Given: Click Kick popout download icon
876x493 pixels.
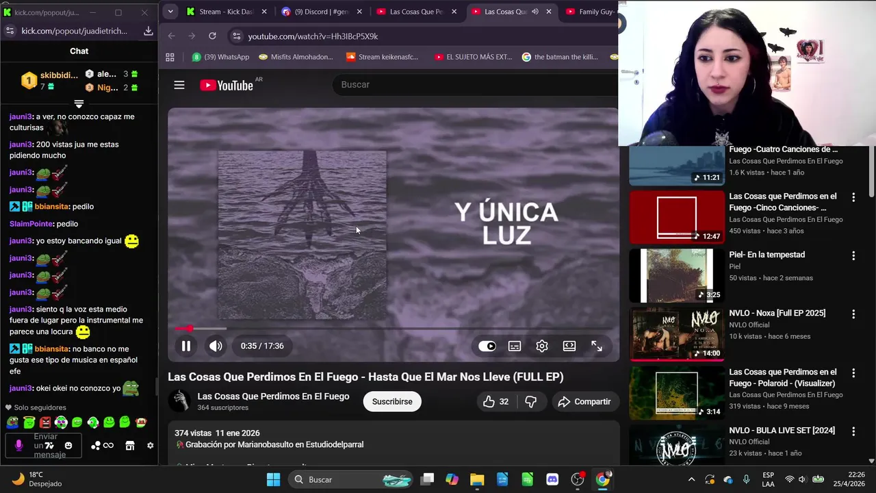Looking at the screenshot, I should (x=148, y=31).
